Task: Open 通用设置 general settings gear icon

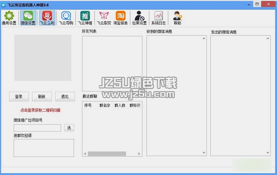Action: click(9, 18)
